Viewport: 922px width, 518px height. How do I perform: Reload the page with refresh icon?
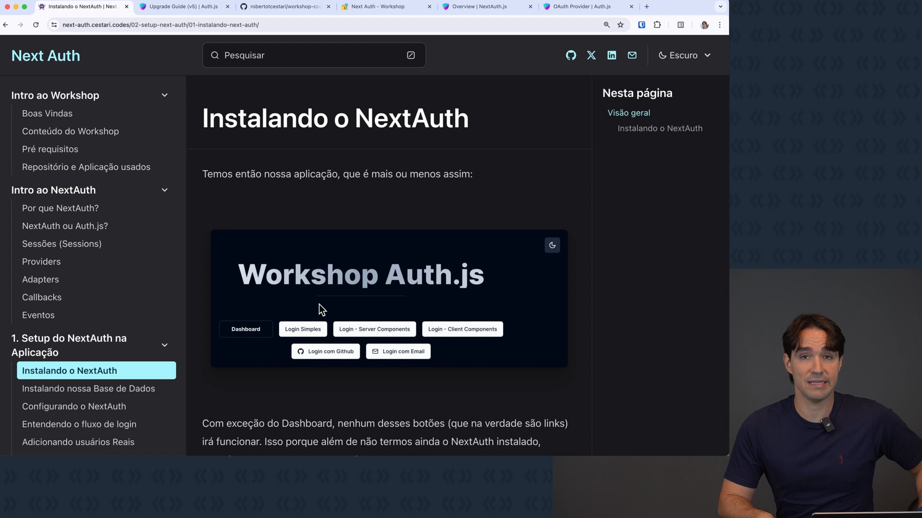pyautogui.click(x=36, y=25)
